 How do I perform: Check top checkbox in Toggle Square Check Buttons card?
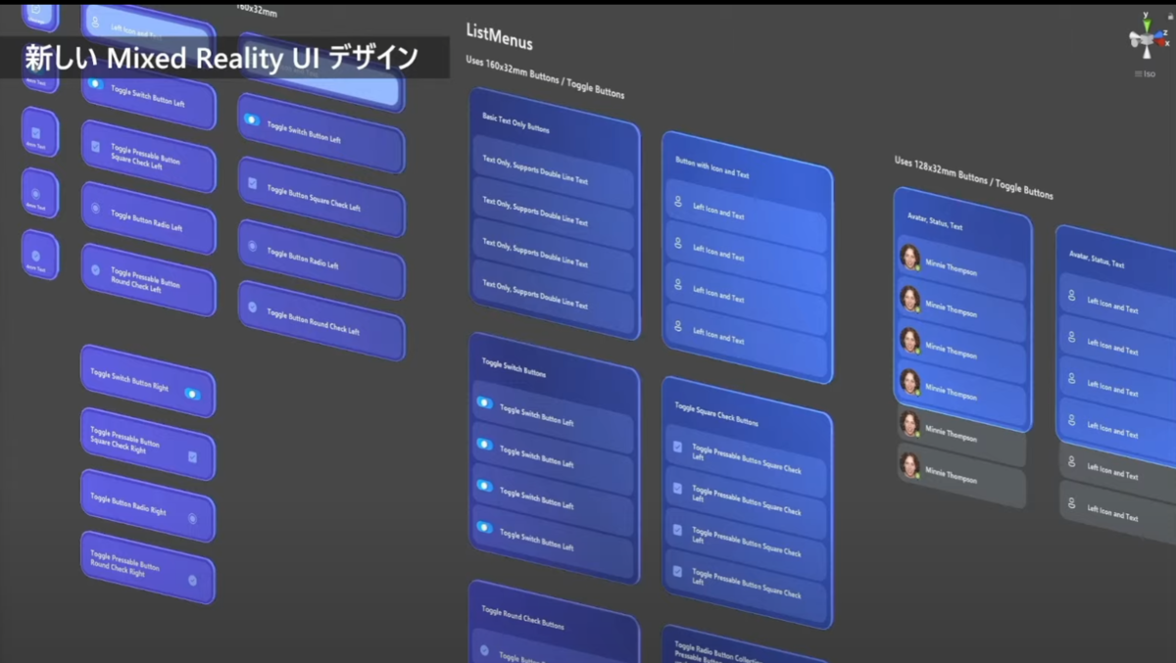pos(677,447)
